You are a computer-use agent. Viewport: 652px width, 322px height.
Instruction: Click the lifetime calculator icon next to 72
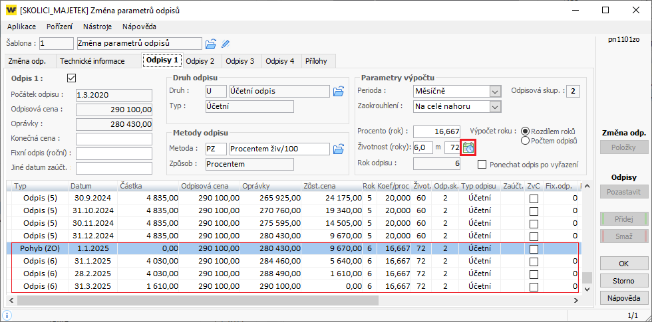tap(468, 147)
